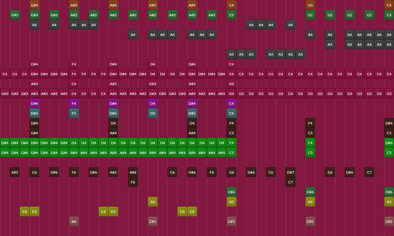Image resolution: width=394 pixels, height=236 pixels.
Task: Select the dark brown D#7 note
Action: pos(290,172)
